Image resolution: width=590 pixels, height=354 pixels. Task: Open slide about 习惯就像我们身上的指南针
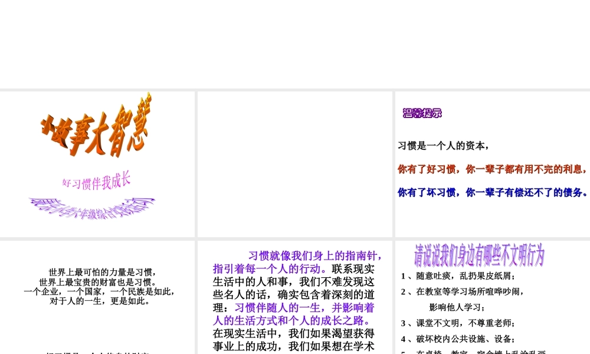pyautogui.click(x=294, y=297)
